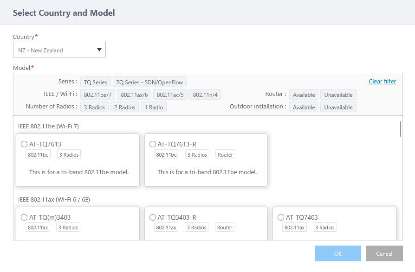This screenshot has width=415, height=272.
Task: Click the 802.11be tag on AT-TQ7613-R card
Action: tap(167, 154)
